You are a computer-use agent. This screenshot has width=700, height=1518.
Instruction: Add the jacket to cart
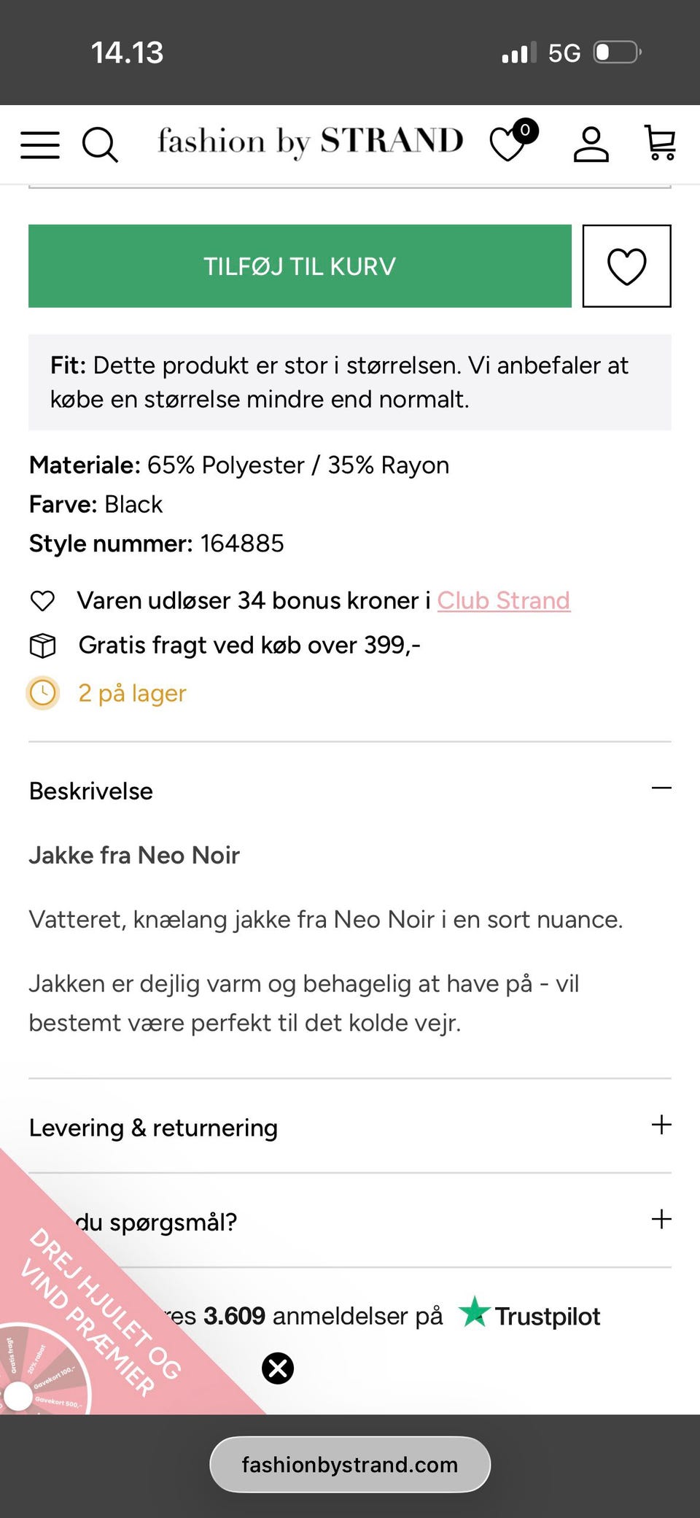[x=300, y=266]
